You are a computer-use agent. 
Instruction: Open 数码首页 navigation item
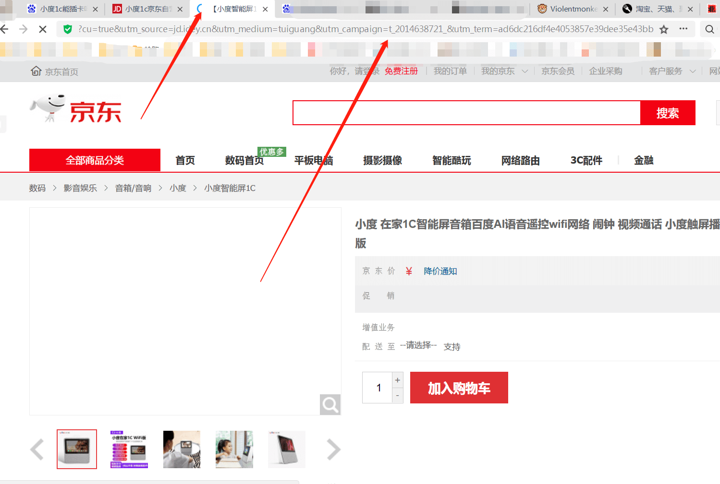[x=244, y=160]
